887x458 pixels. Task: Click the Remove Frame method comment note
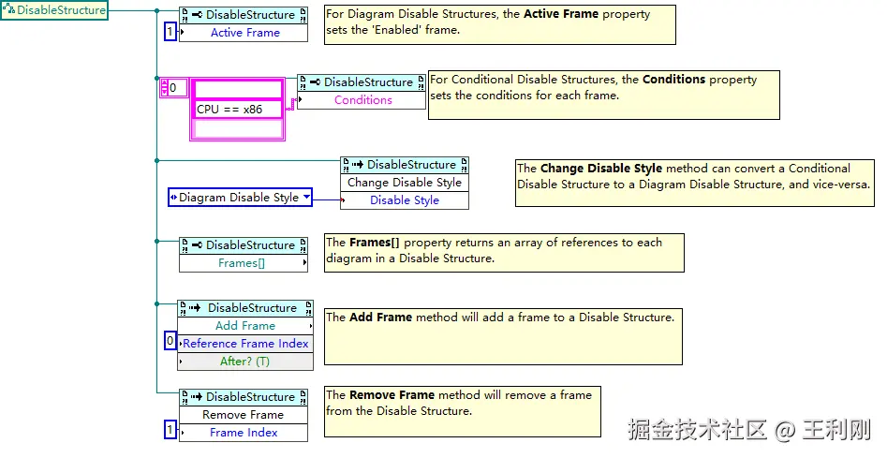click(463, 411)
